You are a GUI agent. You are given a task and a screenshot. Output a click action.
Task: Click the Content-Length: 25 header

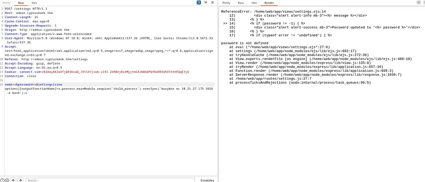tap(21, 17)
